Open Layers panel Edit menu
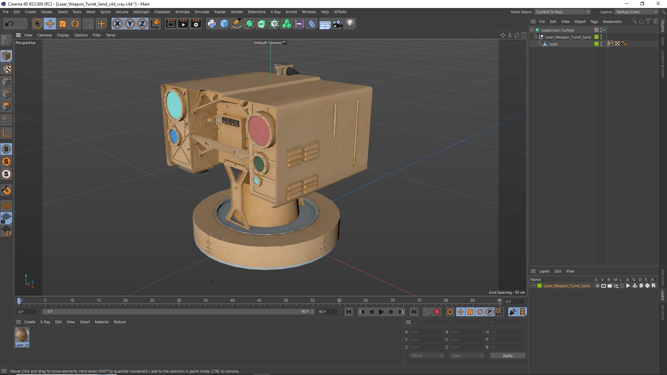Viewport: 667px width, 375px height. 558,271
